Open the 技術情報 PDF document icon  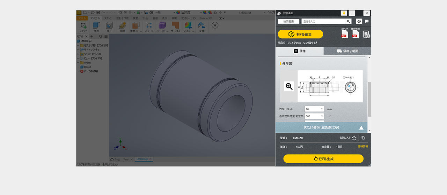pyautogui.click(x=355, y=34)
